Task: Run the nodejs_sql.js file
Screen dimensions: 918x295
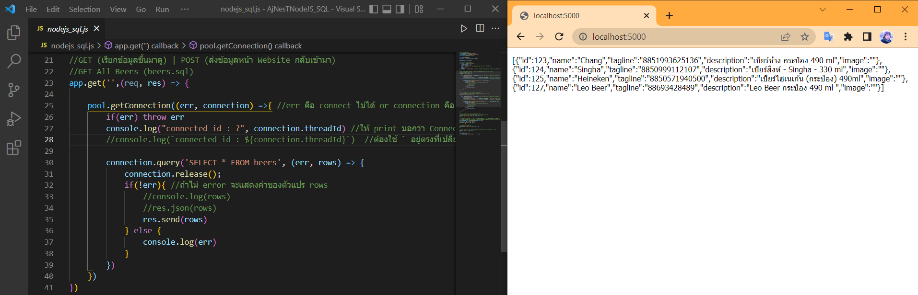Action: coord(463,29)
